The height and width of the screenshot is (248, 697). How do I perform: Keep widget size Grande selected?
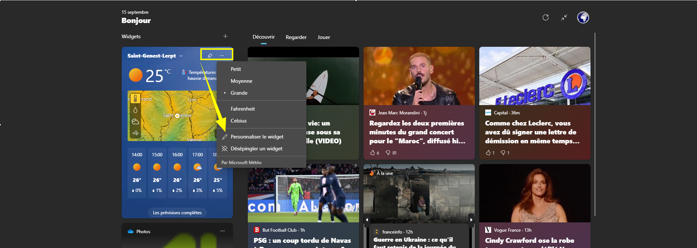click(x=262, y=93)
